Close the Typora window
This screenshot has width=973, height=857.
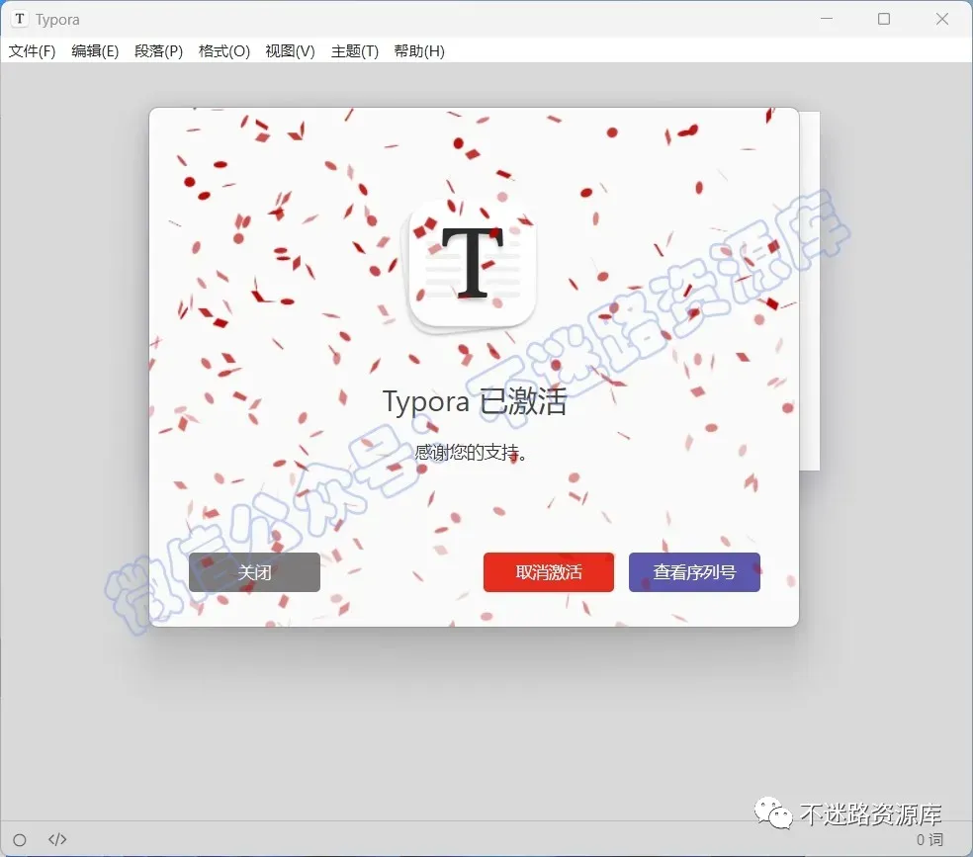(x=942, y=19)
